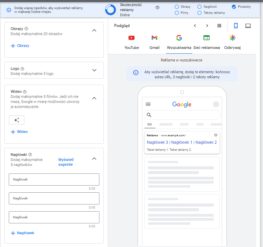
Task: Click Wyświetl sugestie link
Action: [x=66, y=162]
